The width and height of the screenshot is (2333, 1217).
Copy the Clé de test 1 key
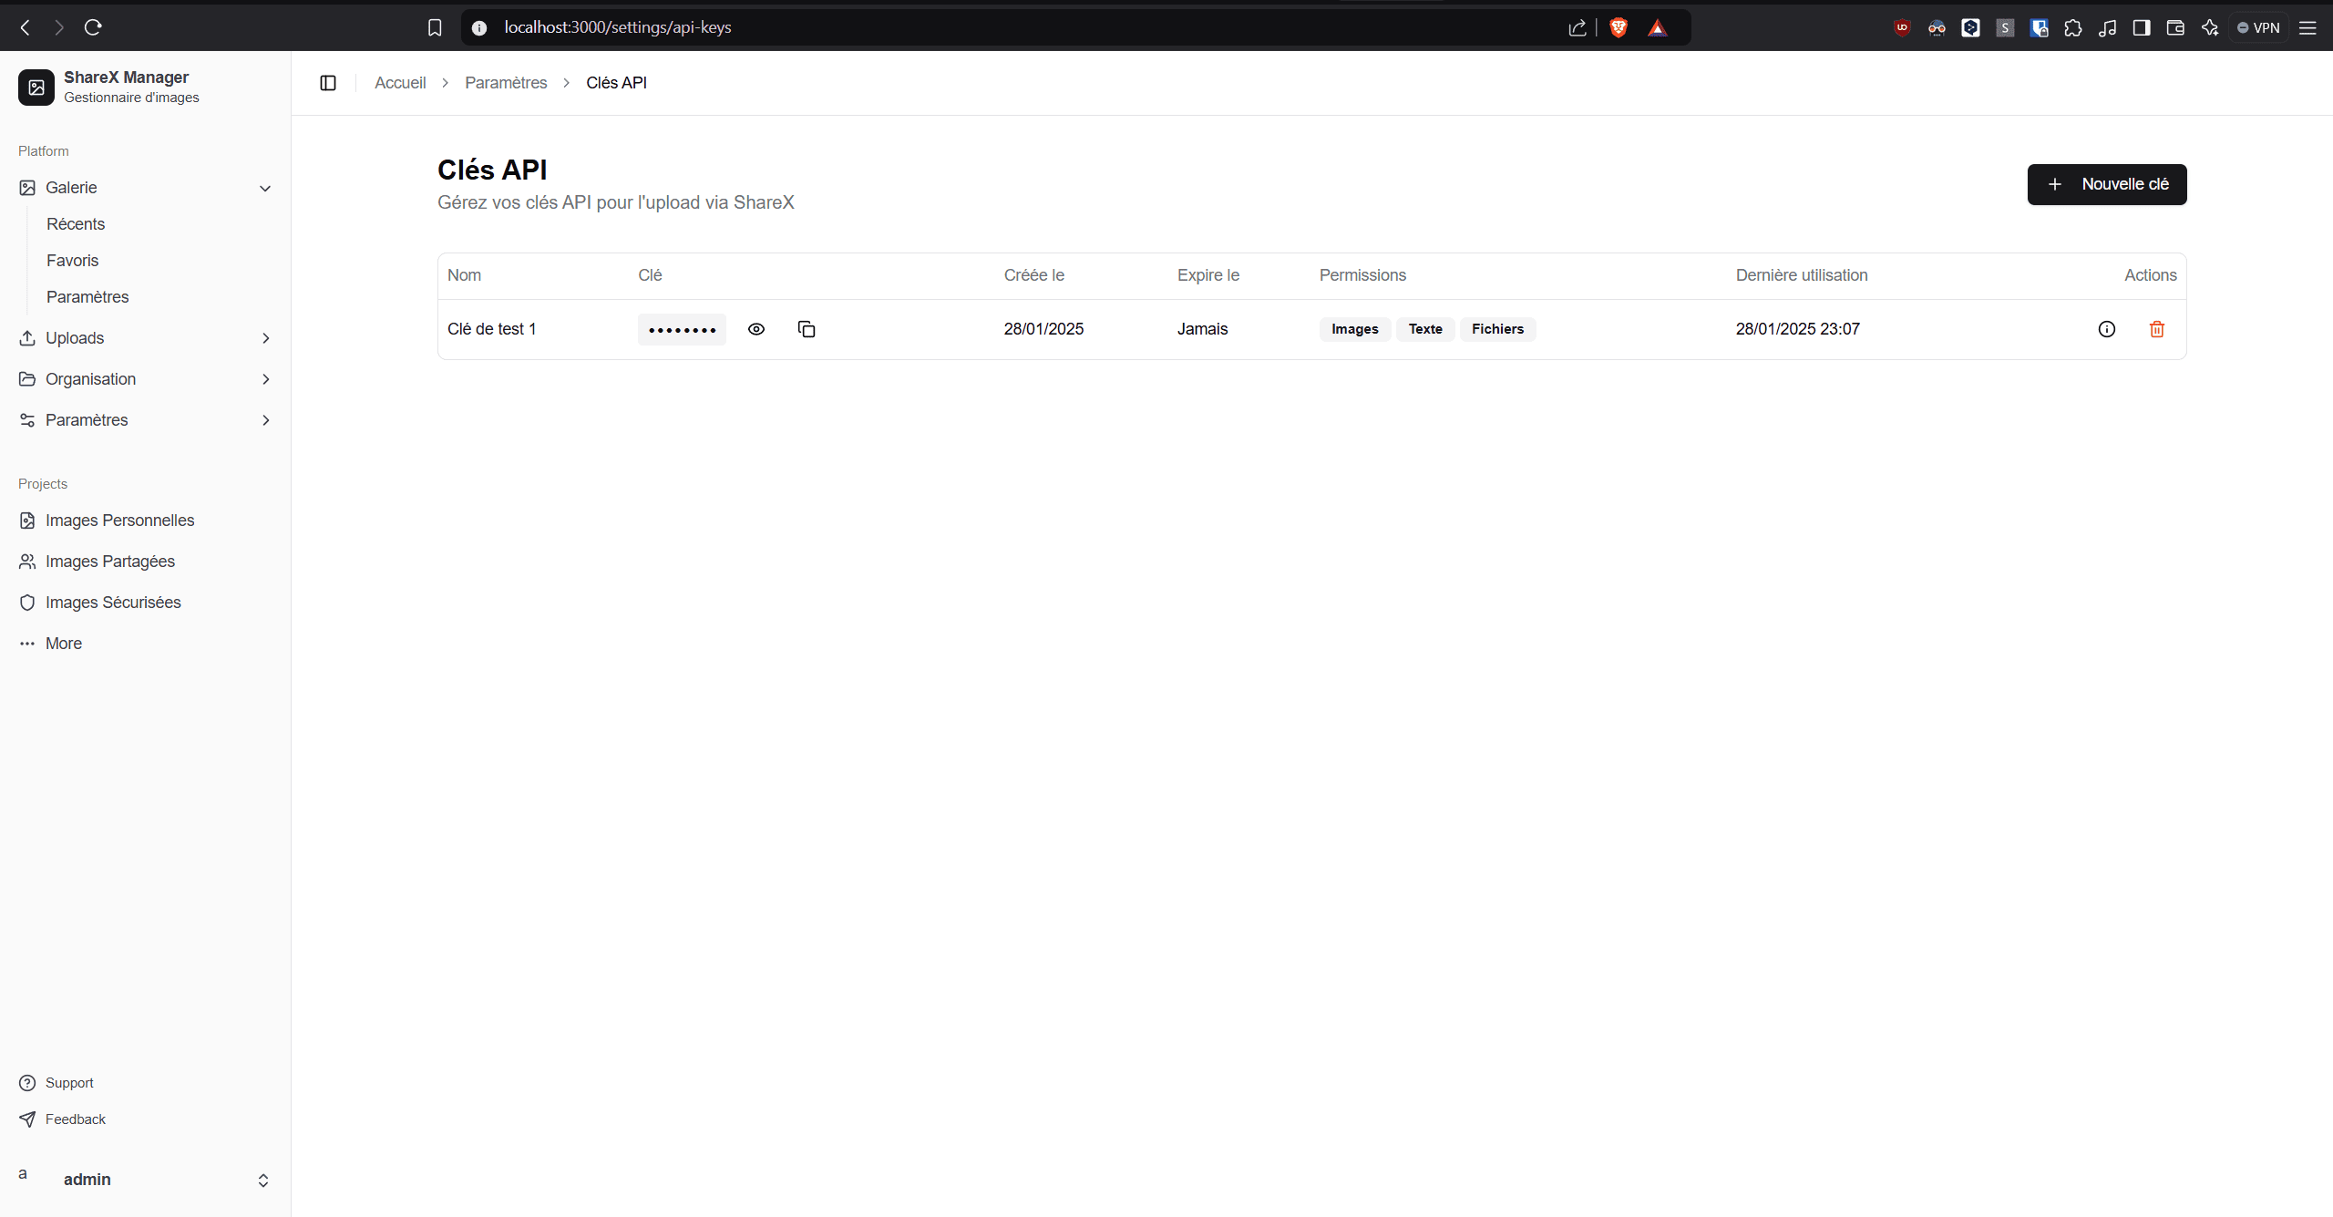click(x=807, y=329)
